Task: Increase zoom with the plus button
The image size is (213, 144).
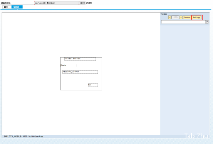Action: (x=181, y=17)
